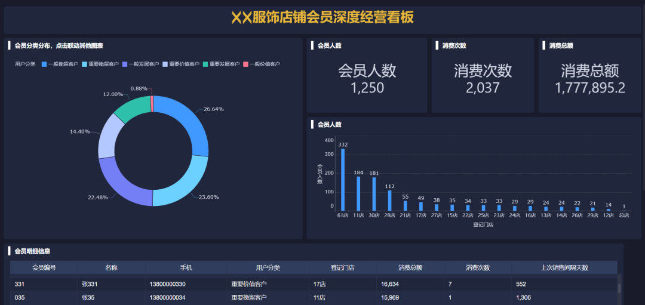Click the tiny bar for 总店

tap(624, 211)
